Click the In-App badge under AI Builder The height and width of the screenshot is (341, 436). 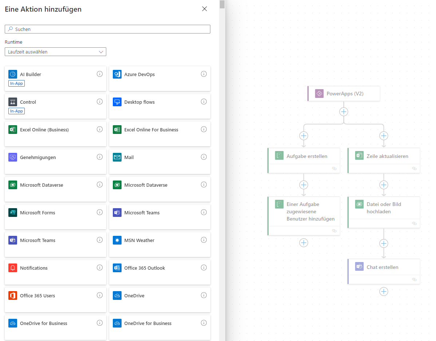click(x=17, y=83)
